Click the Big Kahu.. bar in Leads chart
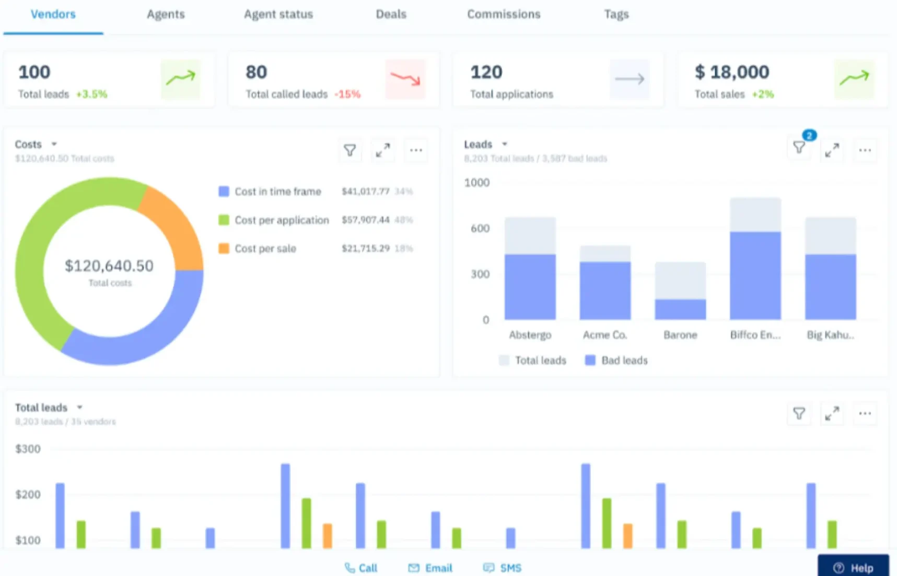 point(831,268)
